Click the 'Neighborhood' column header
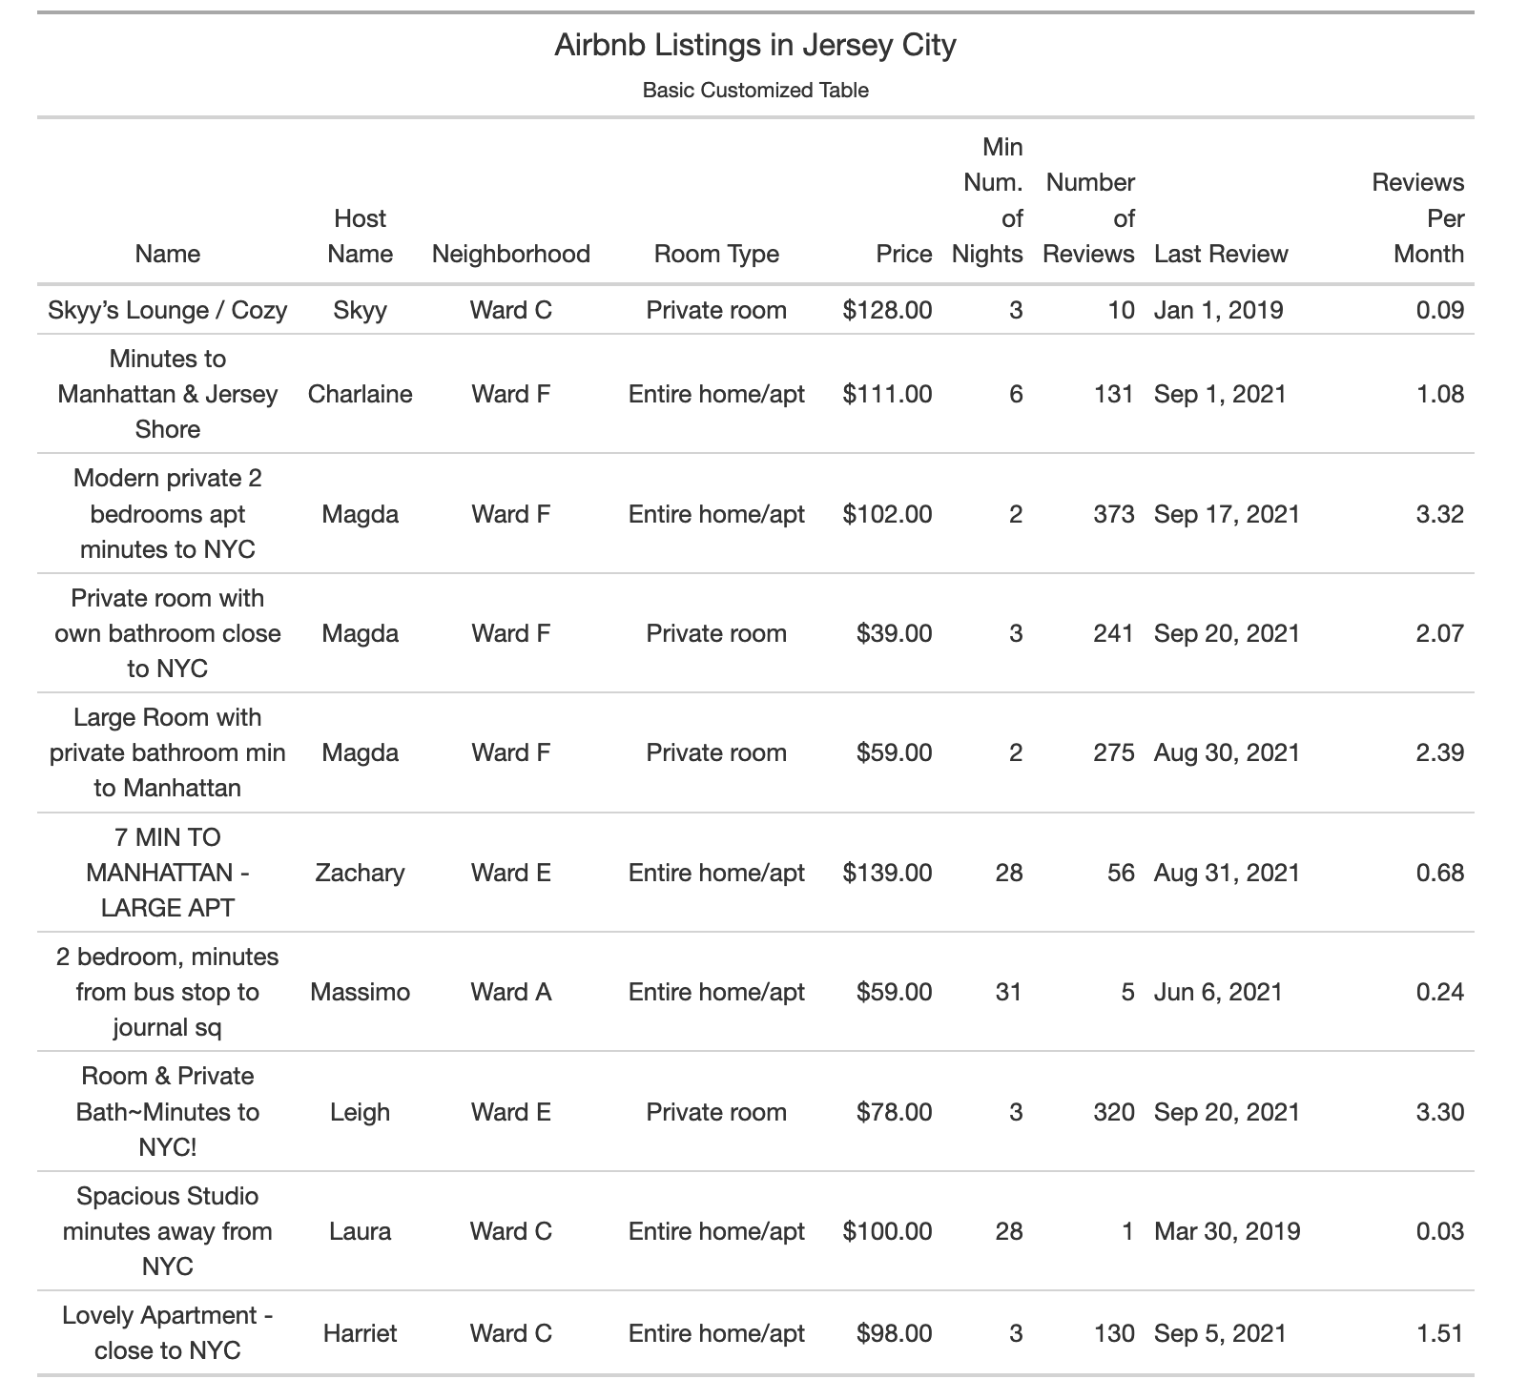 (x=511, y=254)
